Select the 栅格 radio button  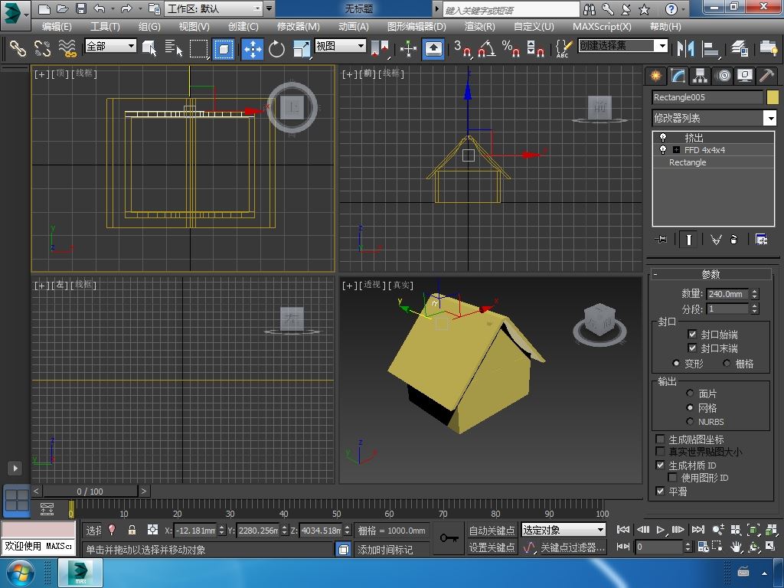tap(727, 364)
